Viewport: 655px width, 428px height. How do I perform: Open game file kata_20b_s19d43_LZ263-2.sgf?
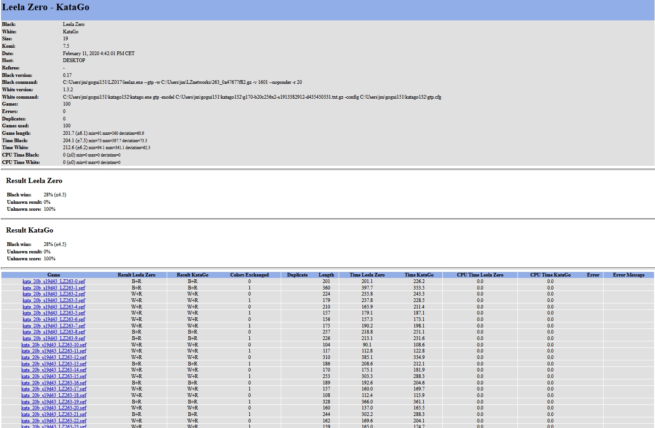tap(54, 294)
